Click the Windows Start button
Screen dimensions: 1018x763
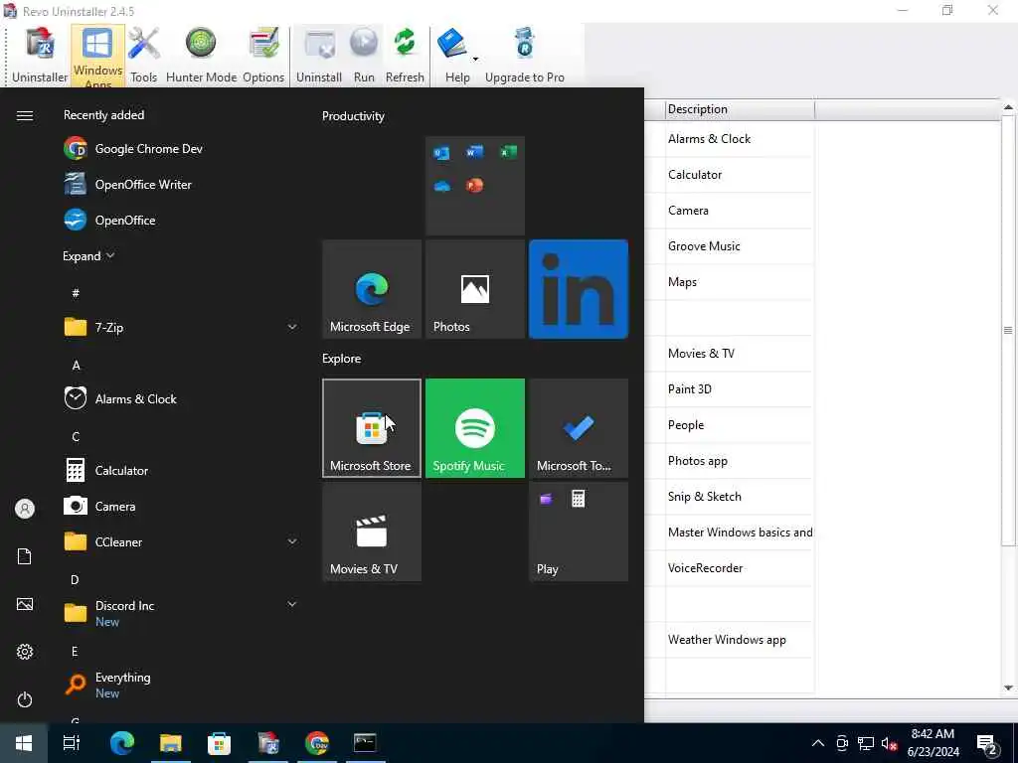24,743
